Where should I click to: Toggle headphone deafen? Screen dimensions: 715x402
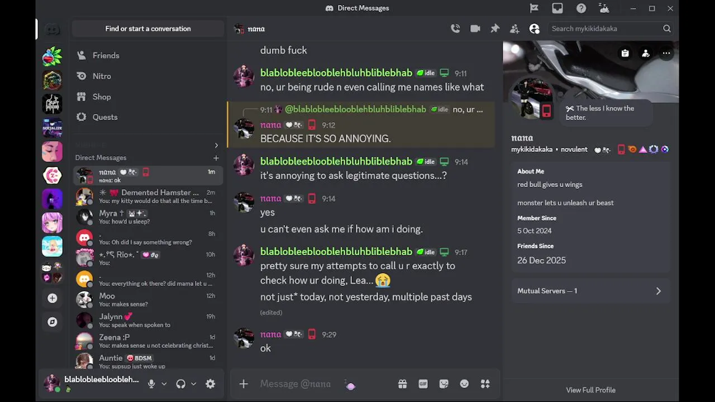[180, 384]
